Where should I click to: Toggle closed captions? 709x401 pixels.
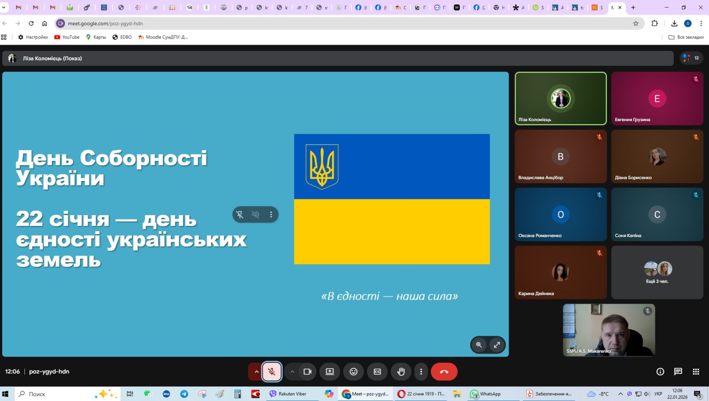[x=377, y=372]
